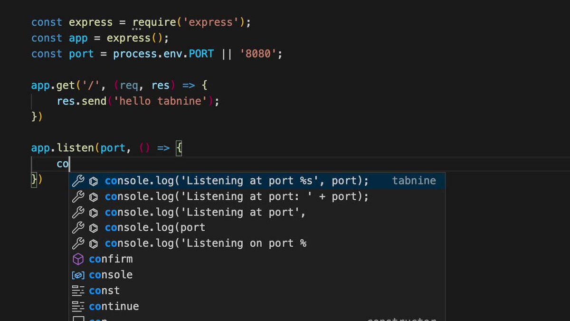The height and width of the screenshot is (321, 570).
Task: Click the 'tabnine' source label on highlighted suggestion
Action: click(x=414, y=181)
